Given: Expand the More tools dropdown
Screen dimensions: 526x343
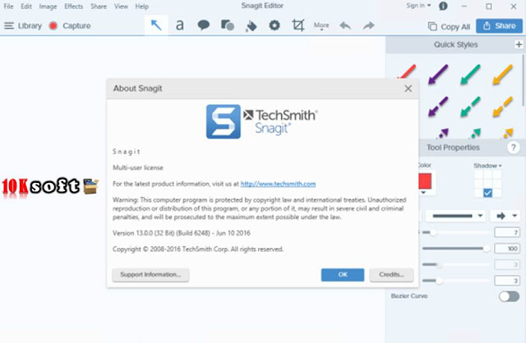Looking at the screenshot, I should click(321, 25).
